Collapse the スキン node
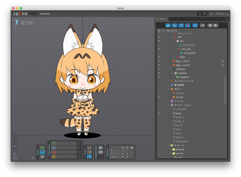 click(x=169, y=89)
